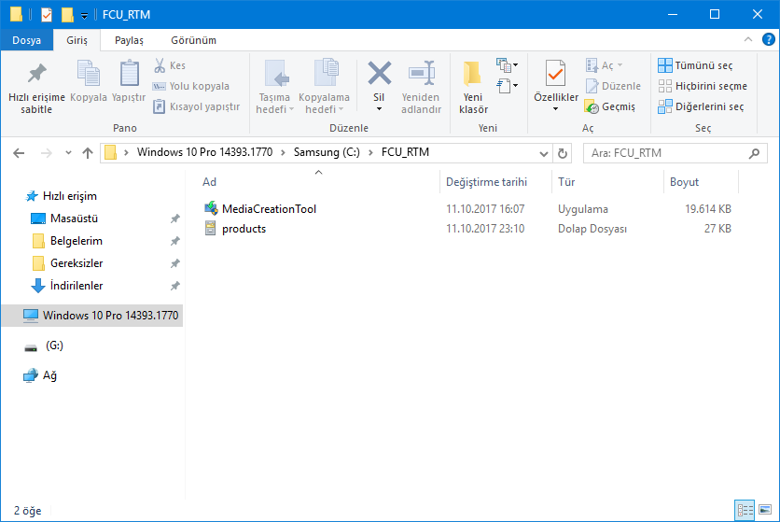Collapse the ribbon with chevron
This screenshot has height=522, width=780.
pyautogui.click(x=747, y=39)
